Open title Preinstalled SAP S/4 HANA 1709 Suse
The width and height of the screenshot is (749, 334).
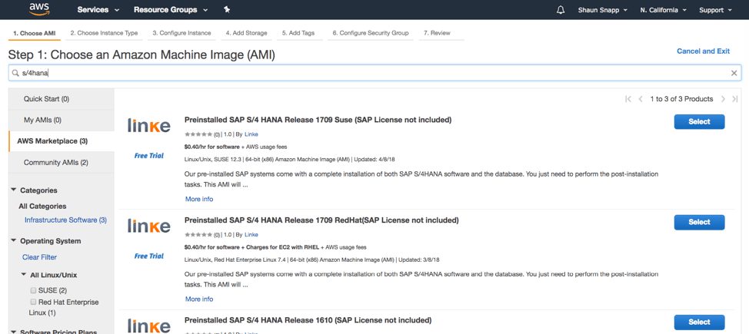pyautogui.click(x=318, y=120)
